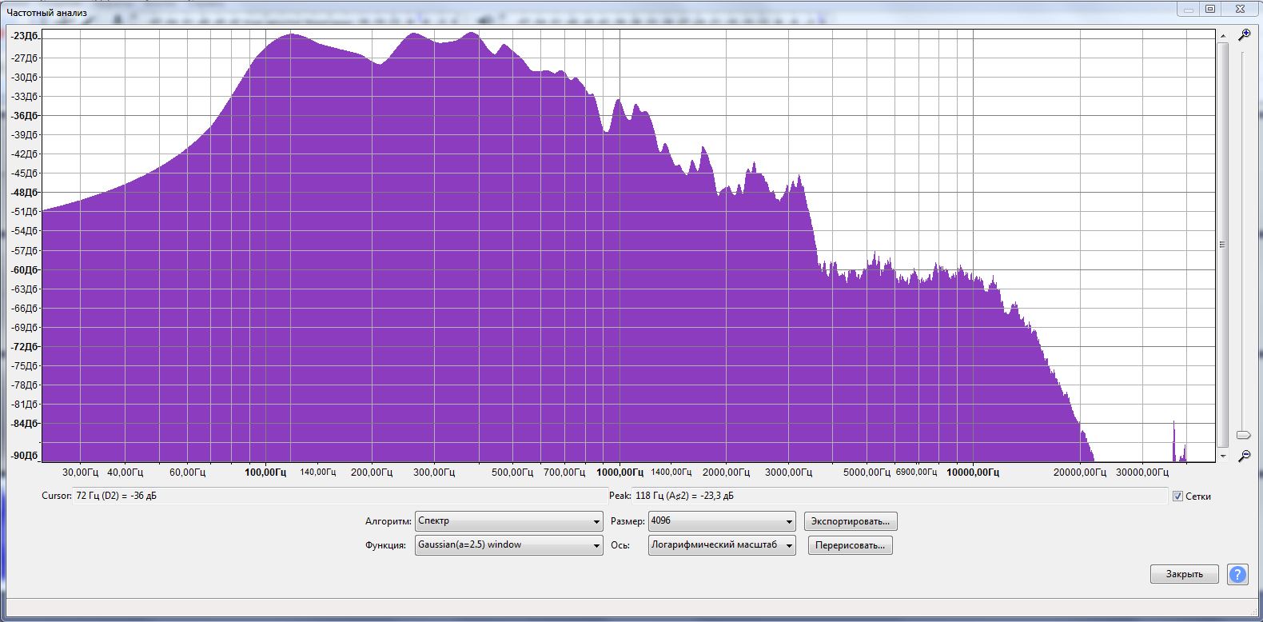Image resolution: width=1263 pixels, height=622 pixels.
Task: Click the 10000,00Гц frequency axis label
Action: (973, 472)
